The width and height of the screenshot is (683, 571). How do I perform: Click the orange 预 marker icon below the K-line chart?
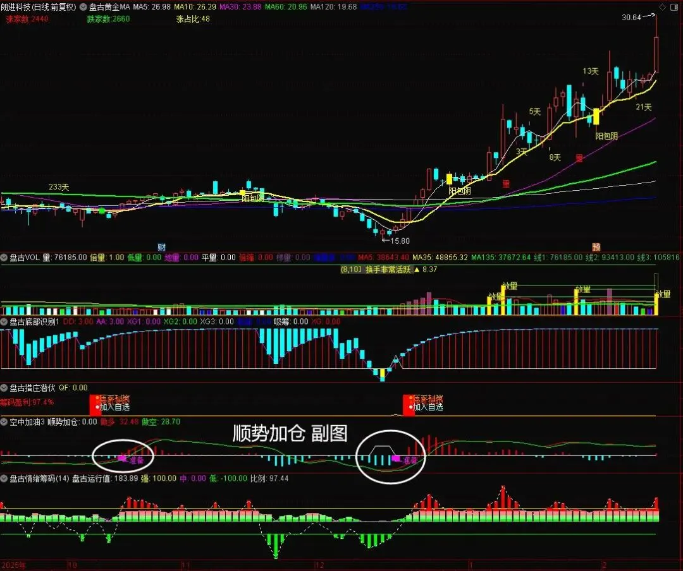click(596, 247)
